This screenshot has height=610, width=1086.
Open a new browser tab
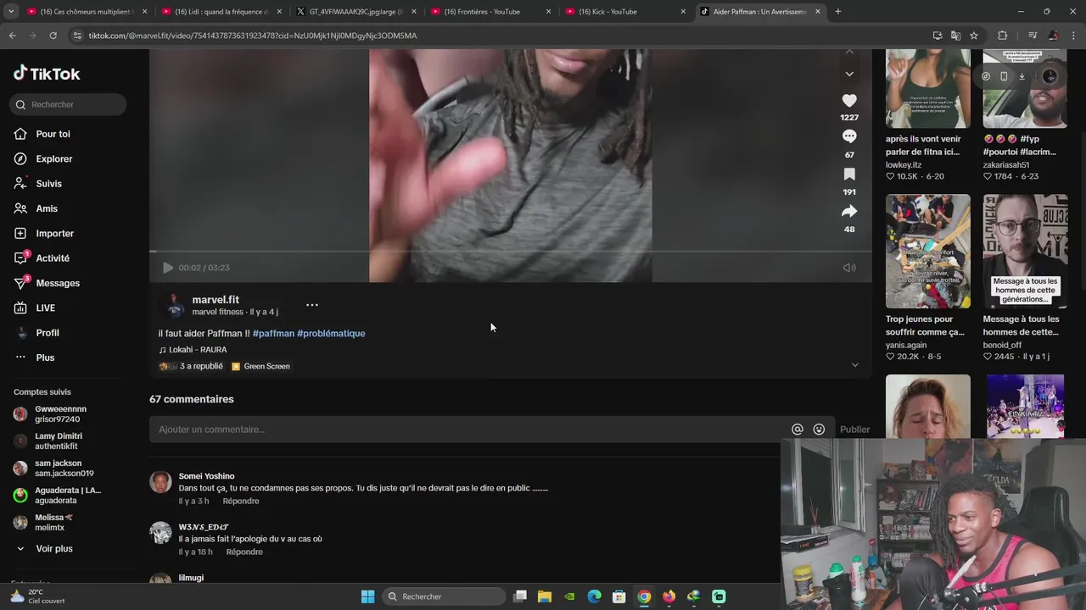838,12
